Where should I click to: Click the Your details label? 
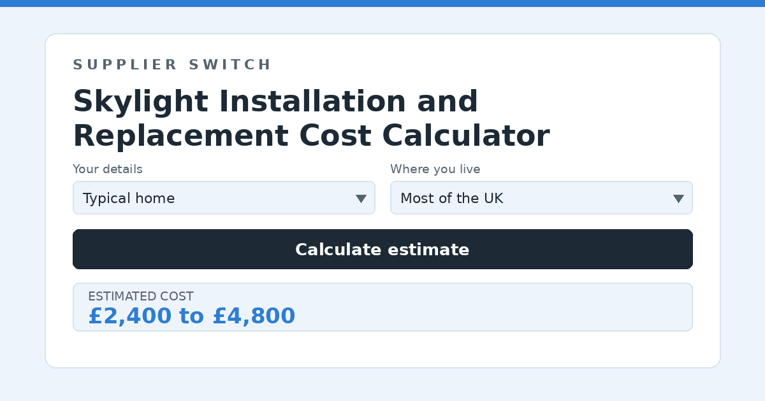(x=108, y=169)
